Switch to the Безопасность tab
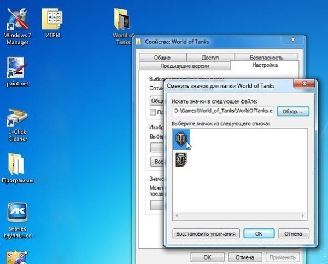 (266, 58)
